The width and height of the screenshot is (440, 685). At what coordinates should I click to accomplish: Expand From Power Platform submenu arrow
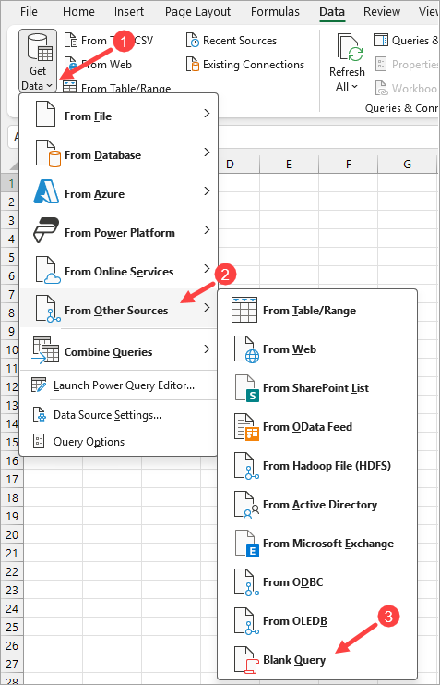208,230
